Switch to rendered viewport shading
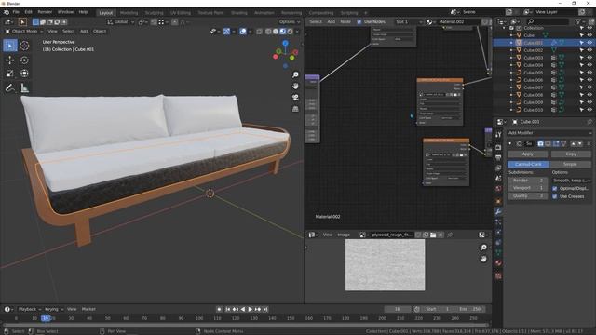 (290, 32)
